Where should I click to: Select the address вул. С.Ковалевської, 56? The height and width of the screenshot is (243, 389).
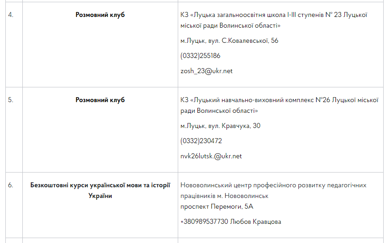[242, 41]
